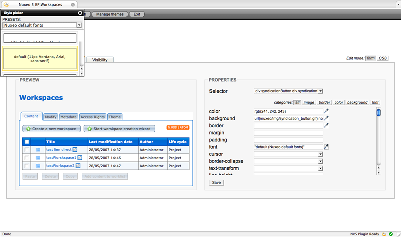401x237 pixels.
Task: Click the background value input field
Action: [x=288, y=118]
